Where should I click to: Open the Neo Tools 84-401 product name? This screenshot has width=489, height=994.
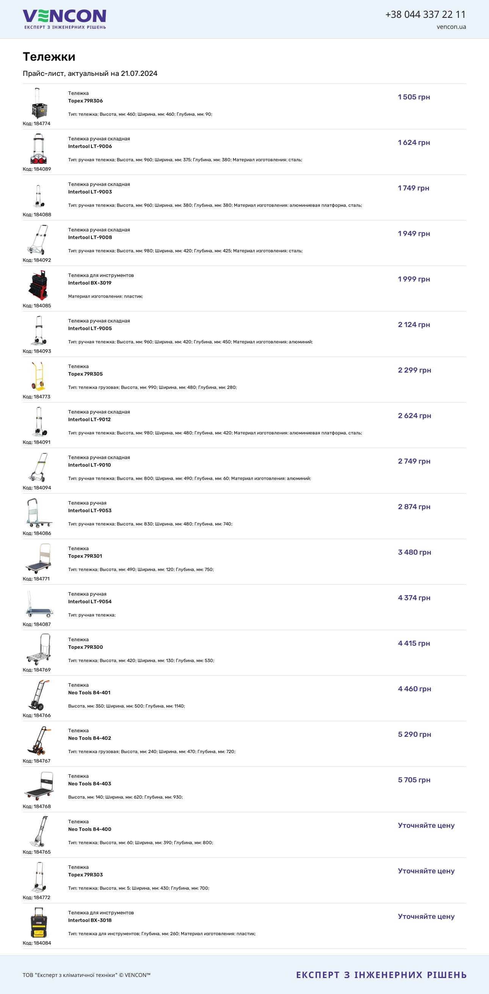point(89,693)
